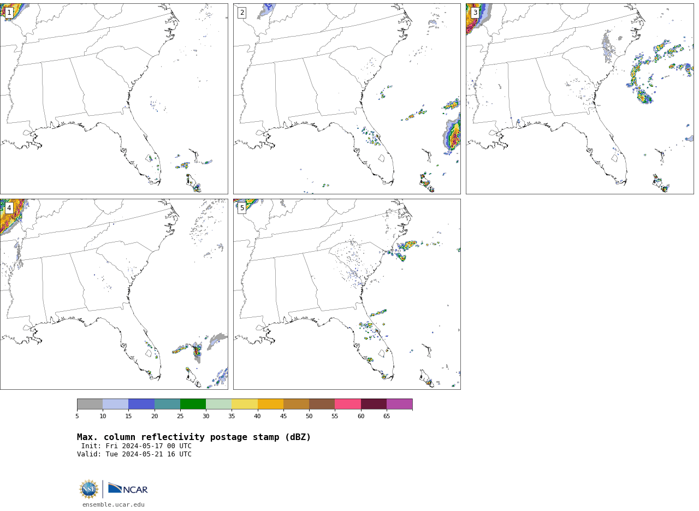The height and width of the screenshot is (511, 699).
Task: Click the dark green 25-30 dBZ swatch
Action: [193, 404]
